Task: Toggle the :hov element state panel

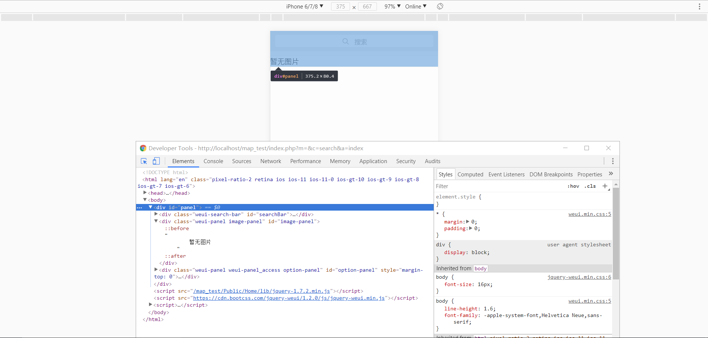Action: [573, 186]
